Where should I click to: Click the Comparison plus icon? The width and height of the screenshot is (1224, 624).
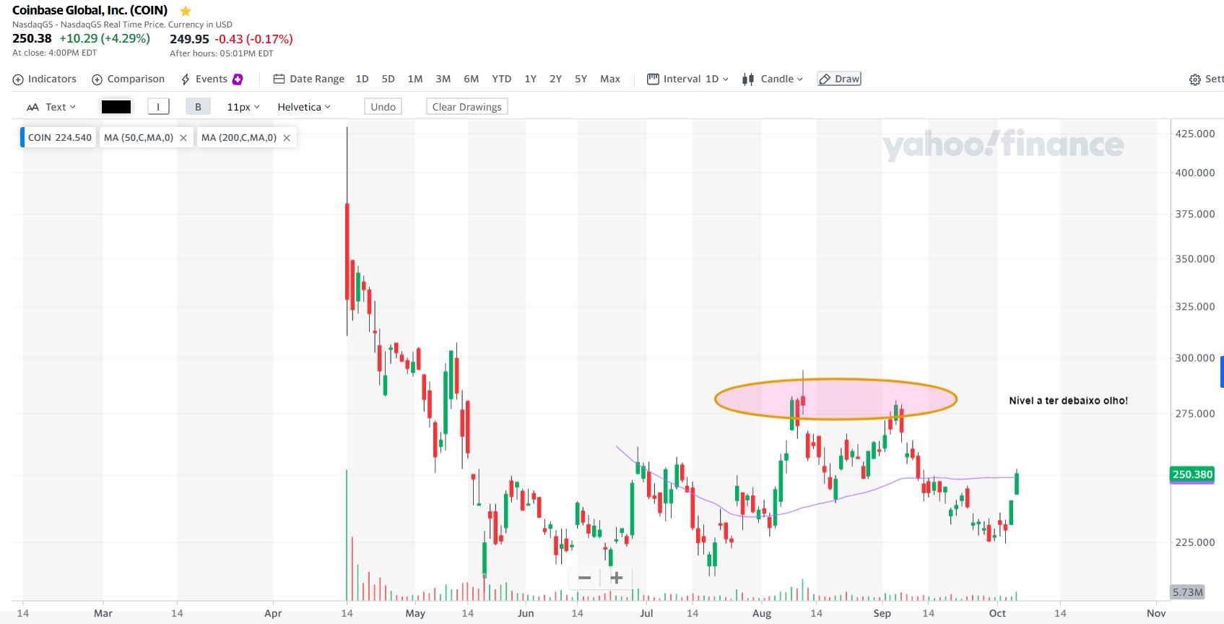[x=97, y=79]
